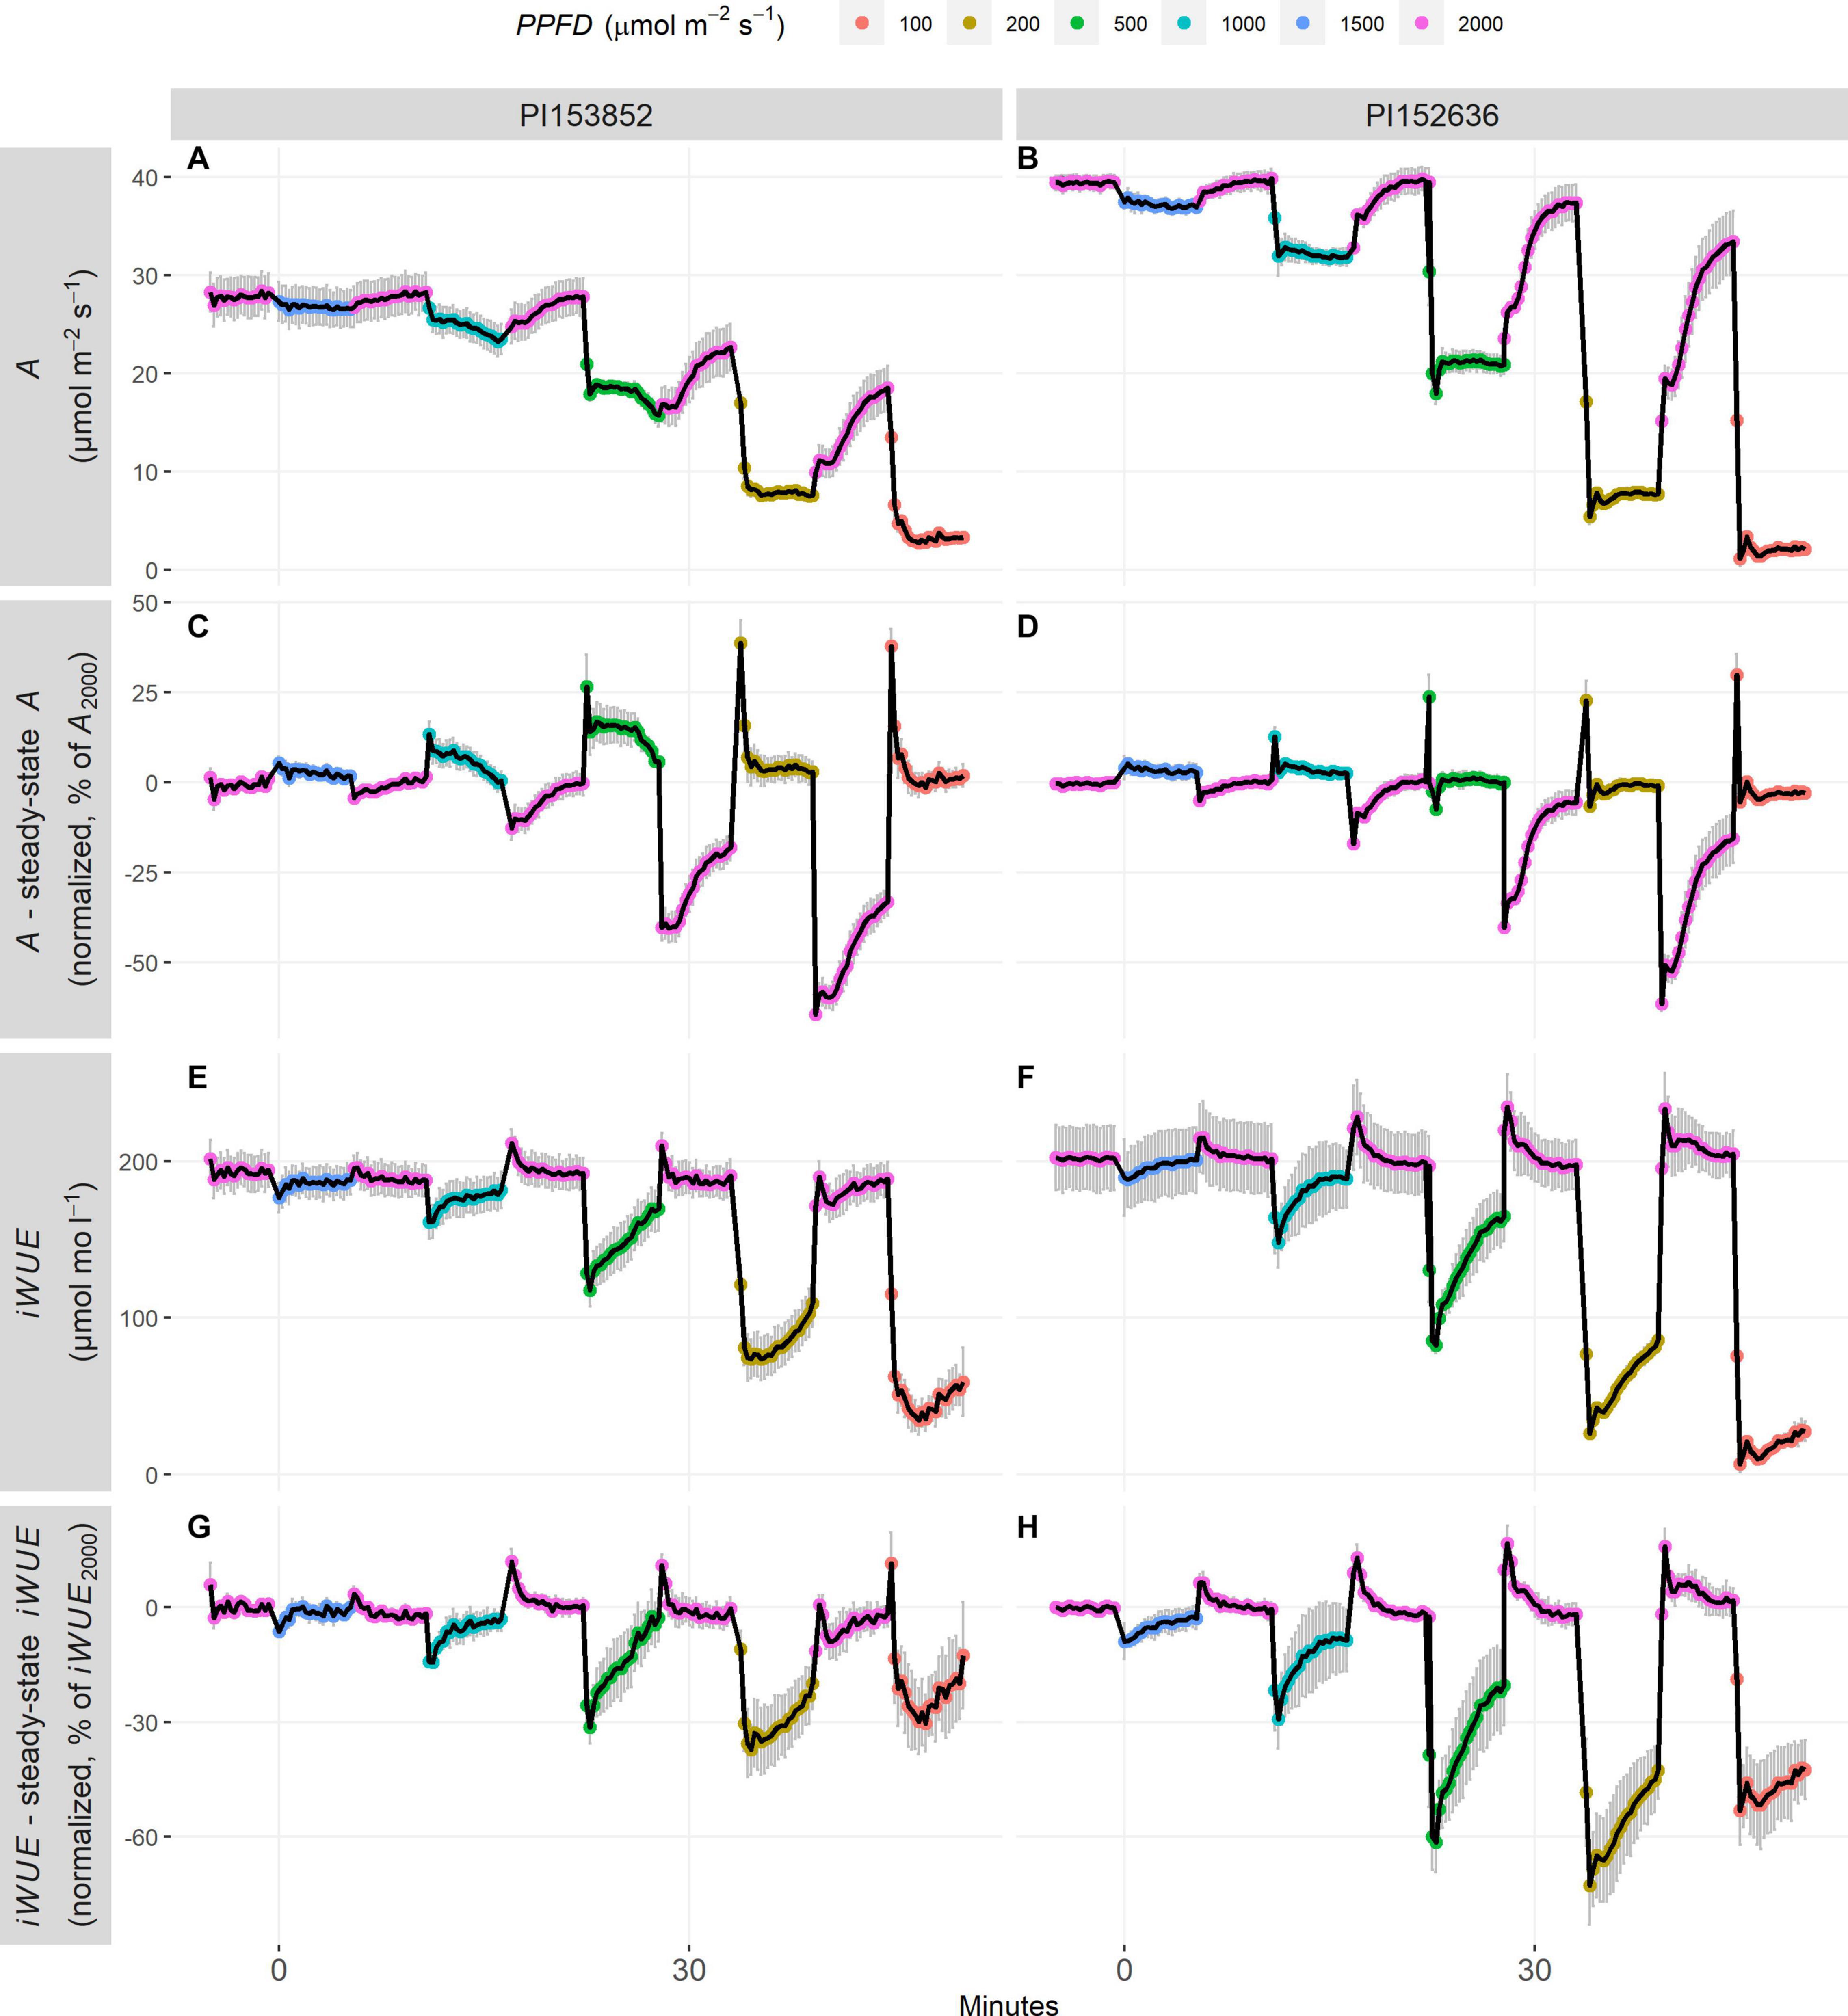Viewport: 1848px width, 2016px height.
Task: Click the 40 tick on the A axis
Action: coord(145,178)
